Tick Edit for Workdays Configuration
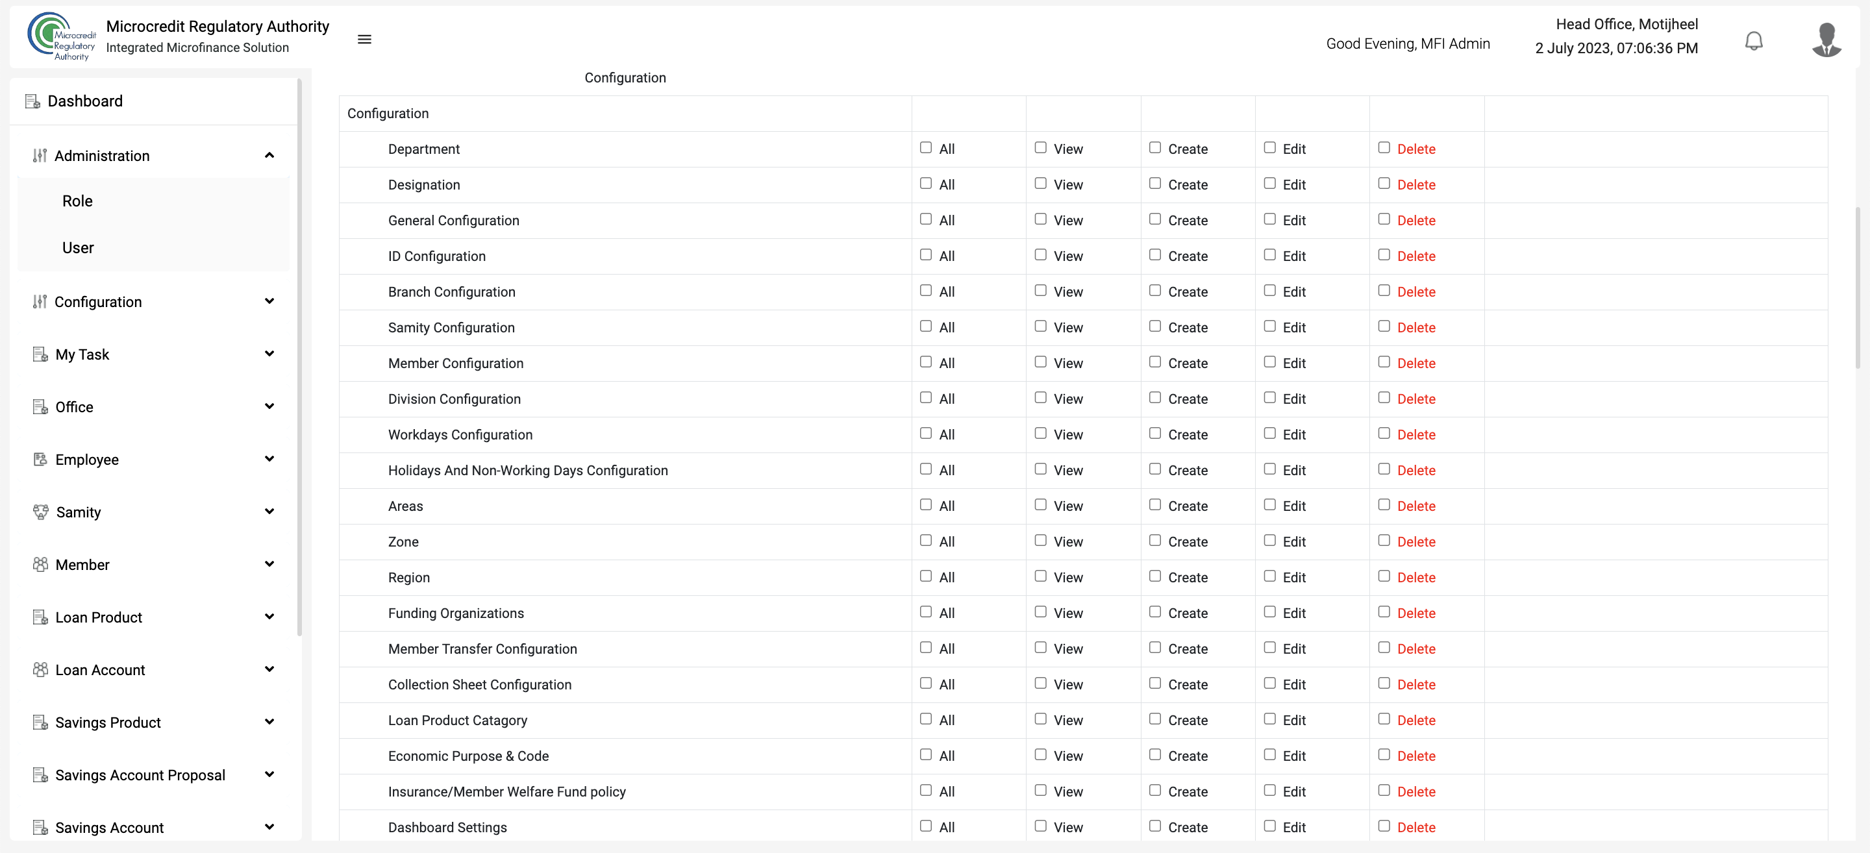This screenshot has width=1870, height=853. [x=1269, y=434]
